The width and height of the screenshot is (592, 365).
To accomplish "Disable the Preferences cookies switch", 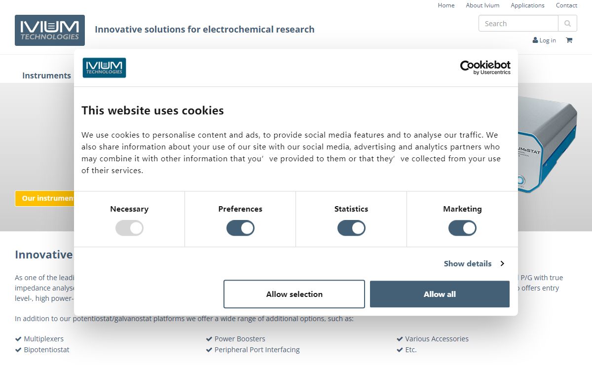I will [x=240, y=228].
